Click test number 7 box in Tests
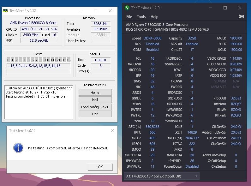This screenshot has width=251, height=186. click(x=37, y=60)
